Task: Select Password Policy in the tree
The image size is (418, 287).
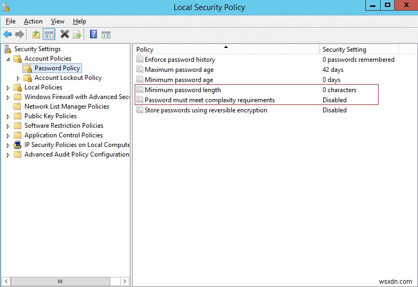Action: tap(57, 68)
